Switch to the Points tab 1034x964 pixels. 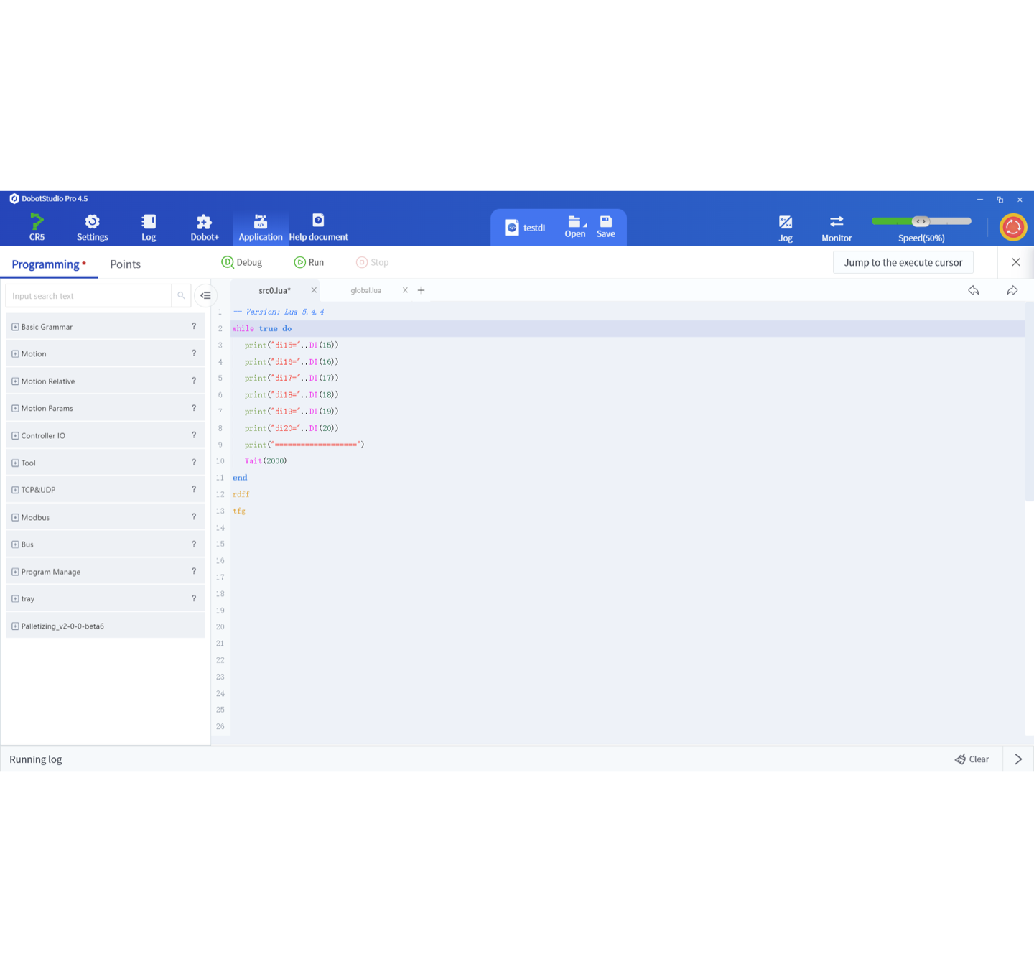[125, 264]
